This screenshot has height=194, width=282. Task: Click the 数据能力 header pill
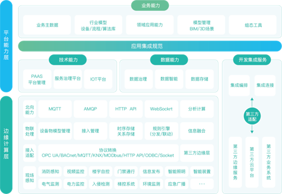coord(169,60)
